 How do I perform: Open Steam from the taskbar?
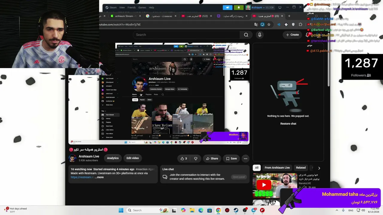236,210
